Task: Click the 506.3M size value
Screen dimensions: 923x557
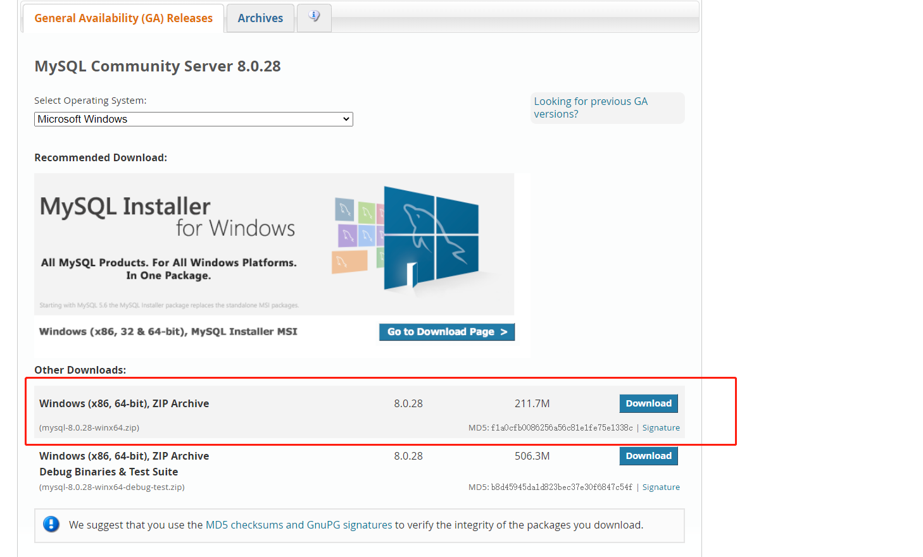Action: pyautogui.click(x=532, y=456)
